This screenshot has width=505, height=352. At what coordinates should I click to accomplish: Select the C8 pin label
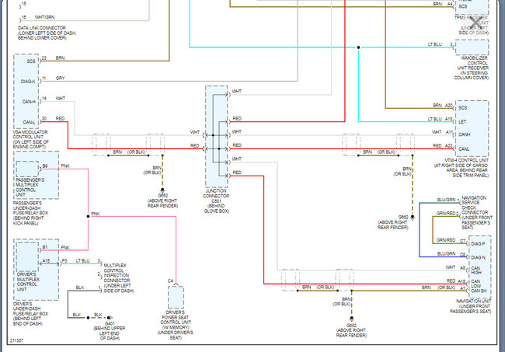462,254
